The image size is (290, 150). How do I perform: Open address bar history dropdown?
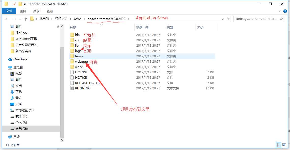click(x=223, y=19)
